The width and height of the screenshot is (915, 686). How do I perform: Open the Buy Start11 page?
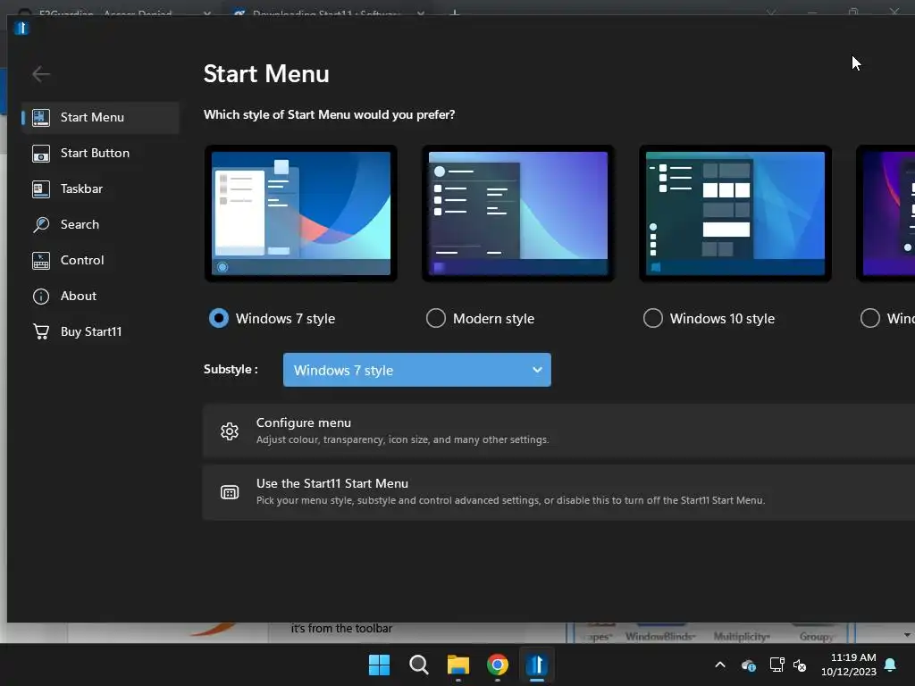[100, 331]
